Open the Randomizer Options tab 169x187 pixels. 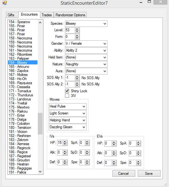point(70,15)
